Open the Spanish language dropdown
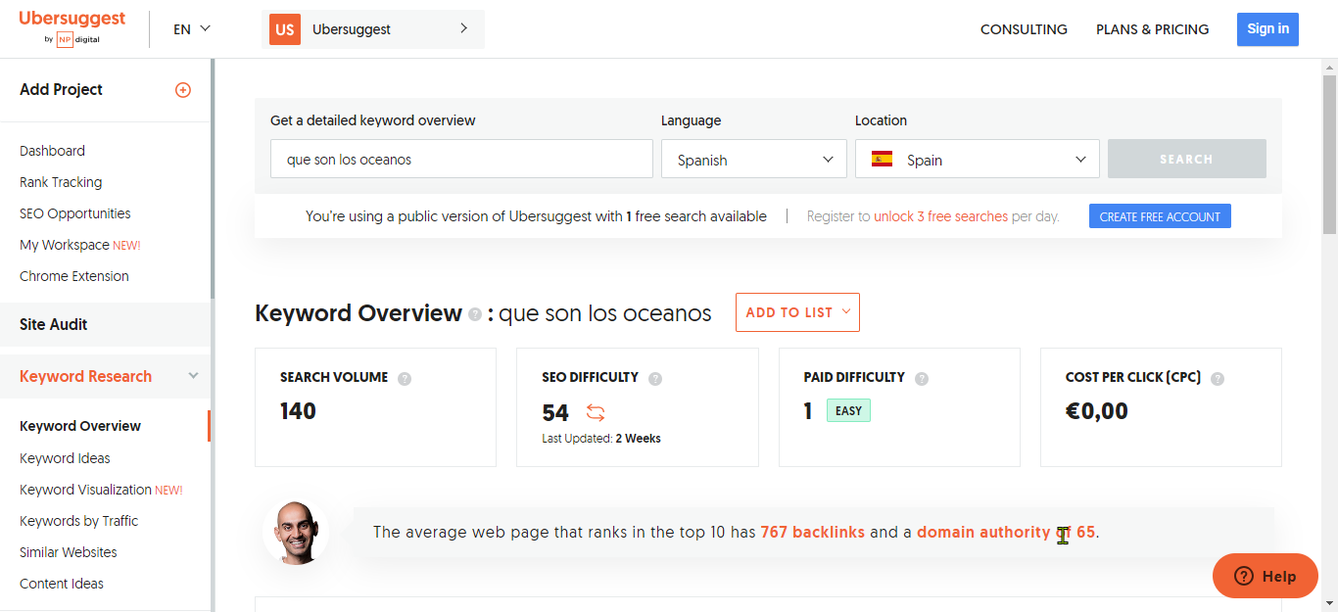 click(754, 159)
